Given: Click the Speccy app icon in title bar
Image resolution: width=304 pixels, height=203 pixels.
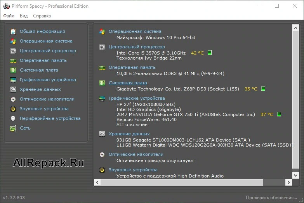Looking at the screenshot, I should (7, 6).
